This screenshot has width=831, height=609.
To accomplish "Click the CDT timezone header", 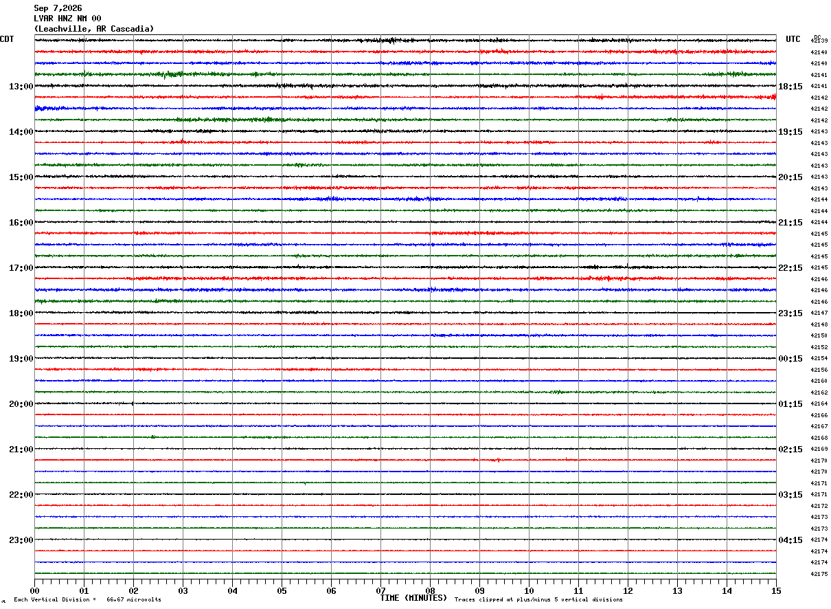I will (7, 39).
